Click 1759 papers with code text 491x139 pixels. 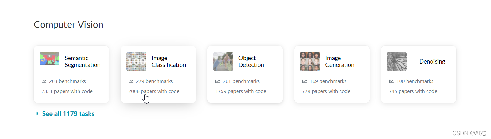241,91
